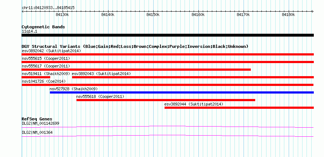Click the right arrowhead of the ruler

click(x=312, y=11)
